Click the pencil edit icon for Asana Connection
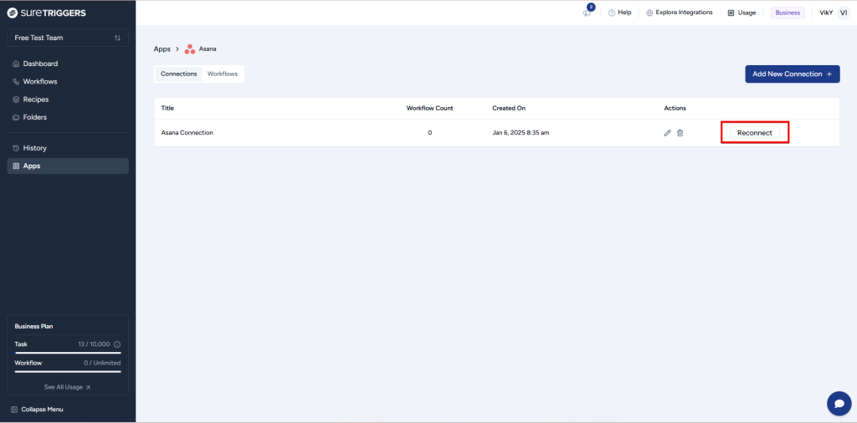The width and height of the screenshot is (857, 423). coord(667,133)
